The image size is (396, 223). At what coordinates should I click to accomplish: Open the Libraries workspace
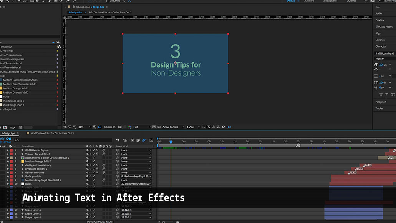(x=351, y=1)
